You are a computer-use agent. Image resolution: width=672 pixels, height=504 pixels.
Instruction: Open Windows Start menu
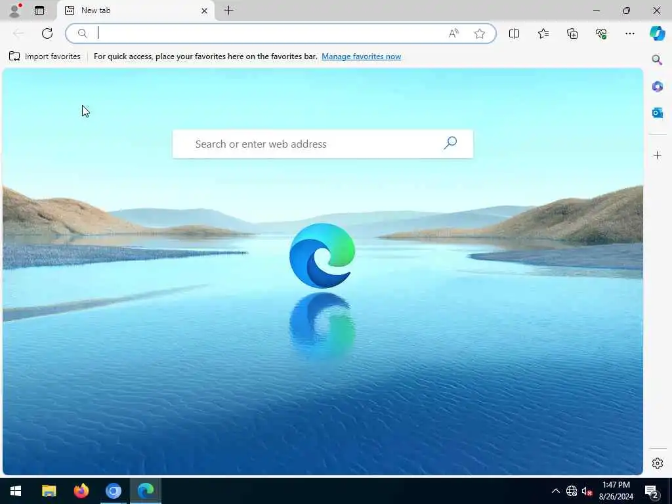point(16,491)
